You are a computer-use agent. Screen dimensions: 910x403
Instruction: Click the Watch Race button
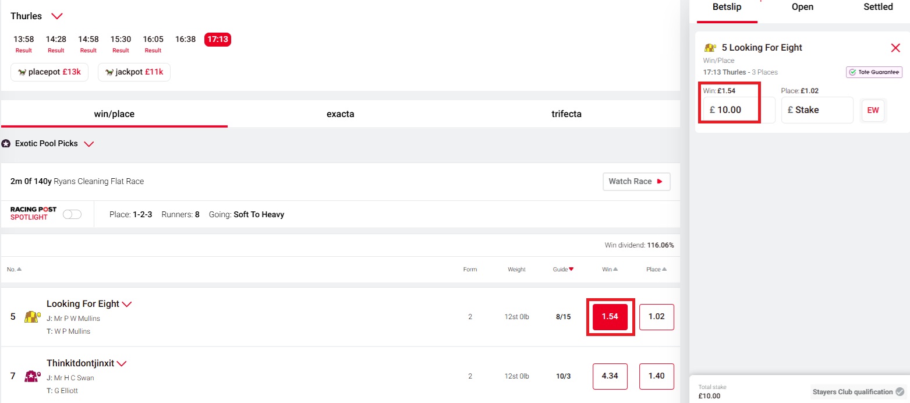click(x=636, y=181)
